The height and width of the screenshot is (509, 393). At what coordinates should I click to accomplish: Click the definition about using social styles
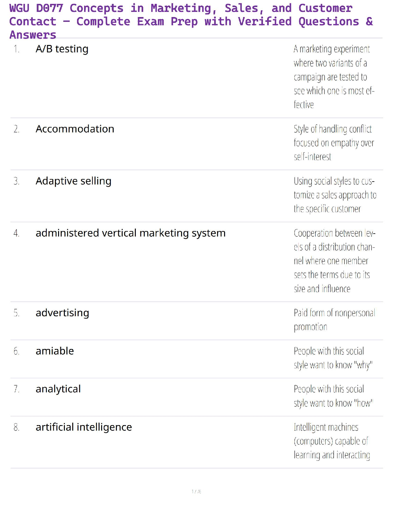pyautogui.click(x=334, y=195)
